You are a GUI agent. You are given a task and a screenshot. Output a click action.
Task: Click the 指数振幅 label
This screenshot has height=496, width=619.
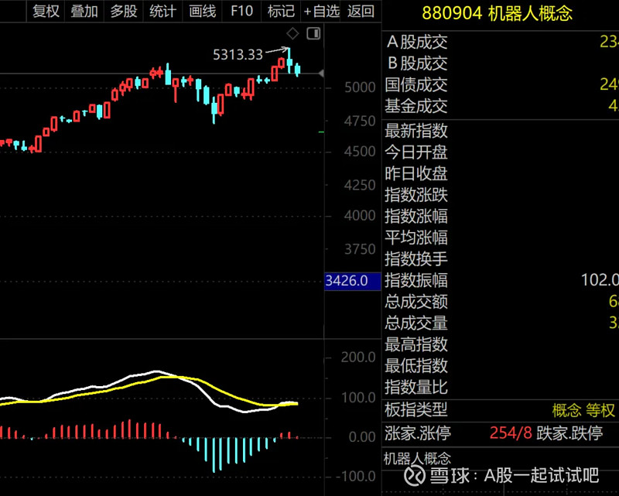416,280
